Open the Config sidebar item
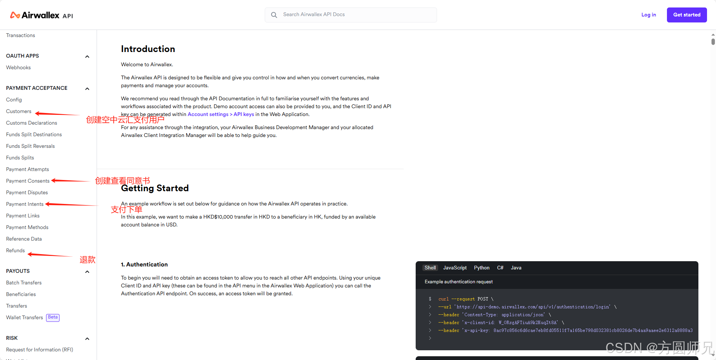 tap(14, 100)
